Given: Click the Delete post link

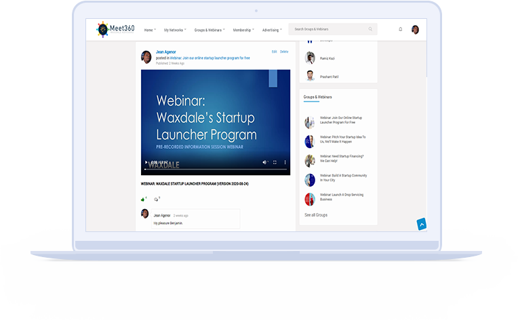Looking at the screenshot, I should pyautogui.click(x=284, y=51).
